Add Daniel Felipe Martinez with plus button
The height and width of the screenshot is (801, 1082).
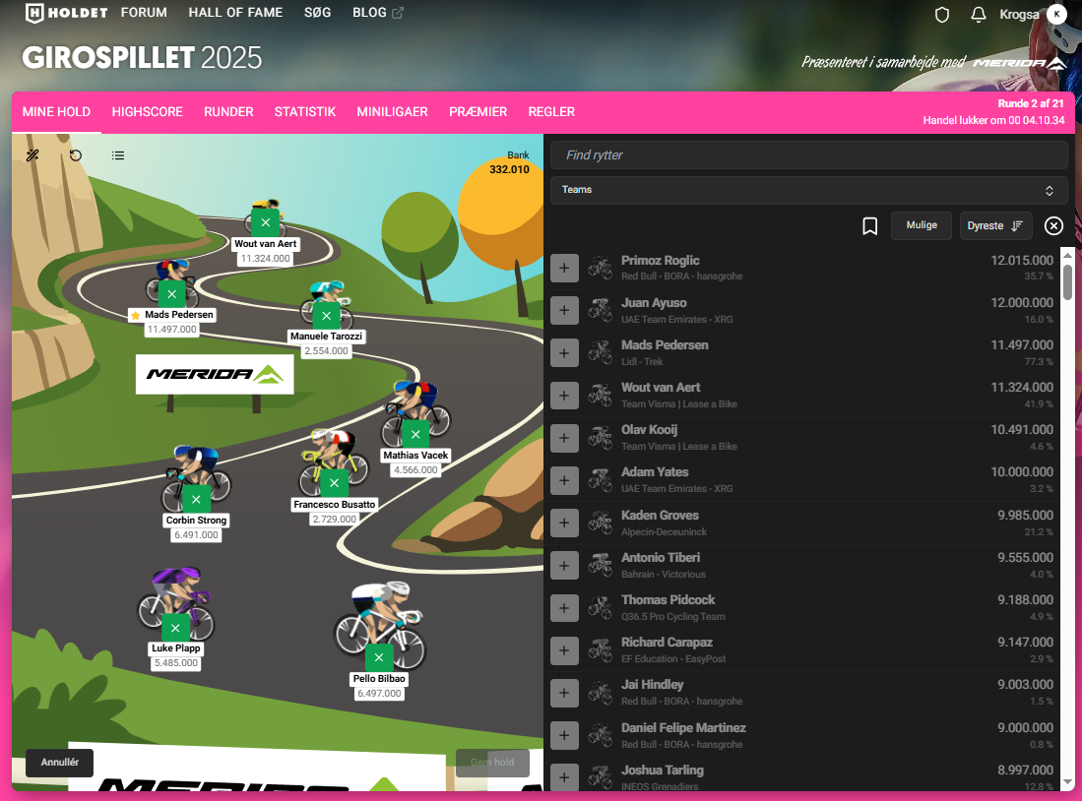564,735
